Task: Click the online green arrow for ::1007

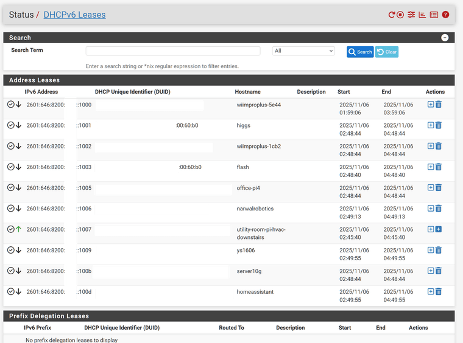Action: point(18,229)
